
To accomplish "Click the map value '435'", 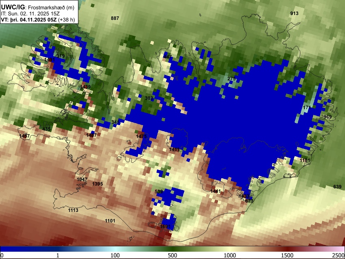I will click(x=46, y=129).
